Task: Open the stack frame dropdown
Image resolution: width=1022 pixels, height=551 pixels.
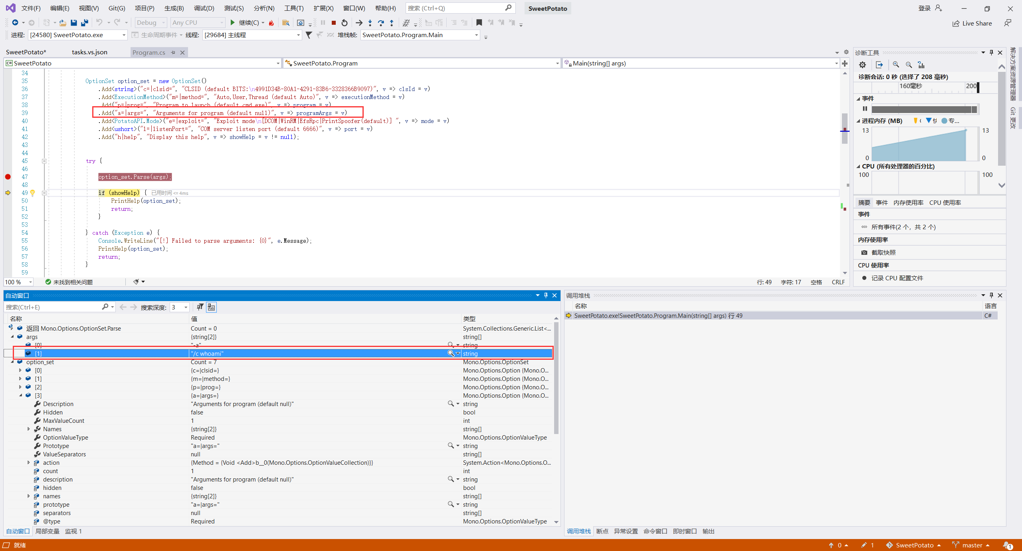Action: (x=476, y=35)
